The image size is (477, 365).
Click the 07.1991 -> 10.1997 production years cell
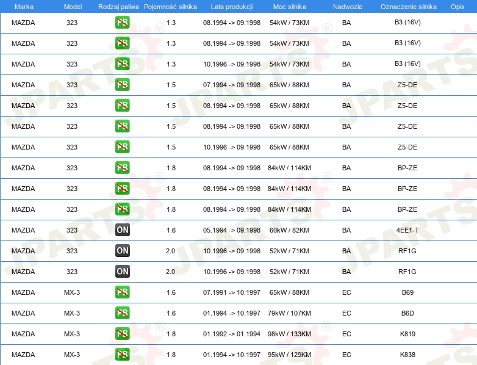[232, 292]
